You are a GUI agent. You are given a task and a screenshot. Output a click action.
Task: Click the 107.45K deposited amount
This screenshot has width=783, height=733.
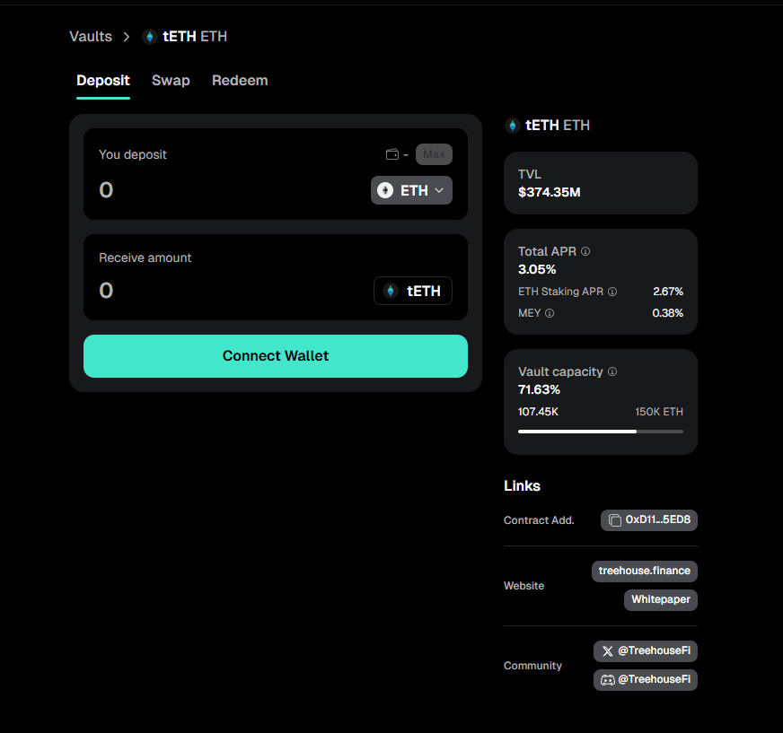(x=538, y=412)
